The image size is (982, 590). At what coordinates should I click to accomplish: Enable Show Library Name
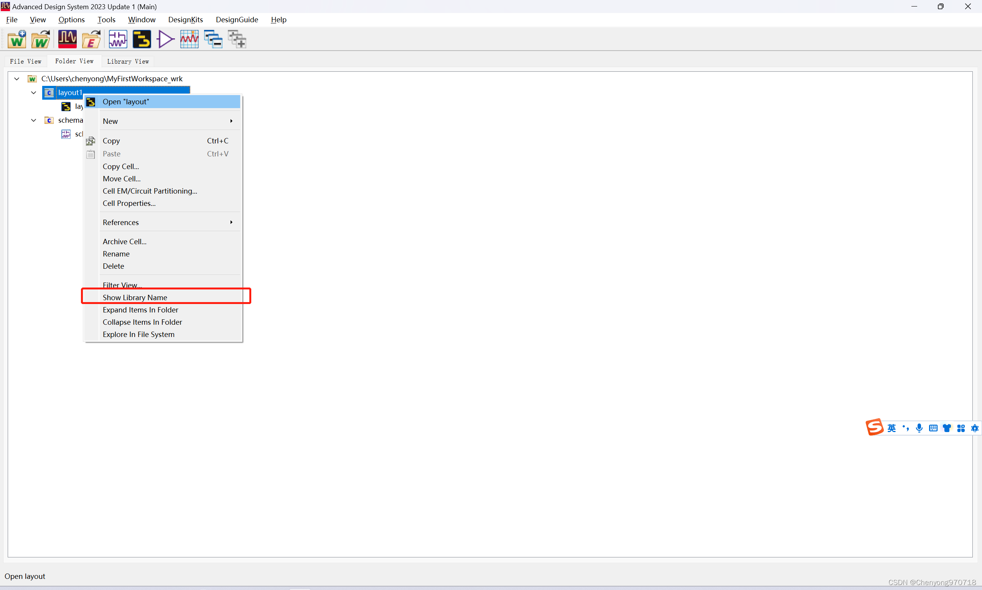pos(135,297)
